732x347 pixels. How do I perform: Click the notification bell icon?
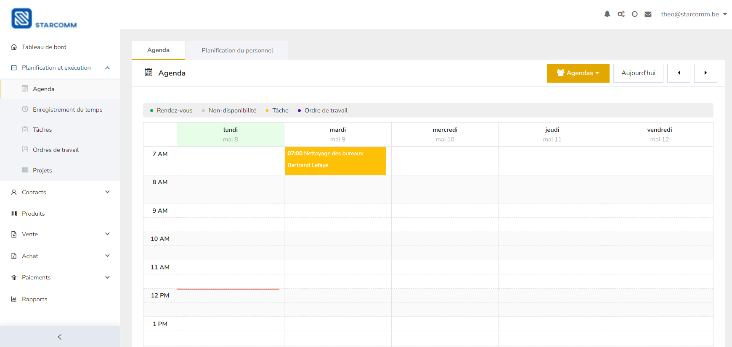pyautogui.click(x=607, y=14)
